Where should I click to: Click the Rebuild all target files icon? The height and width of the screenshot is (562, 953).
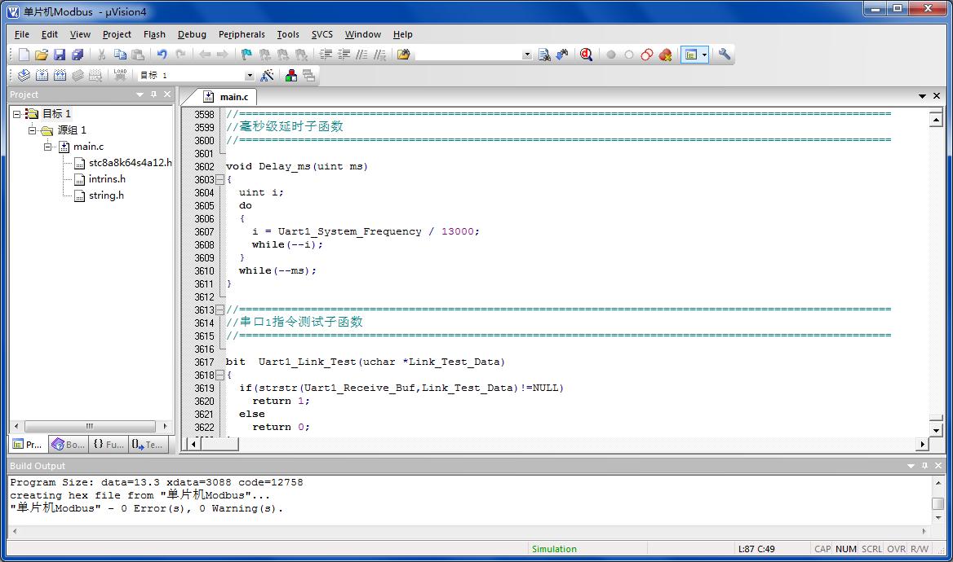coord(60,75)
